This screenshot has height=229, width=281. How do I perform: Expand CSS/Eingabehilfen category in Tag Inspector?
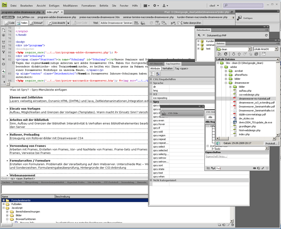[x=151, y=79]
